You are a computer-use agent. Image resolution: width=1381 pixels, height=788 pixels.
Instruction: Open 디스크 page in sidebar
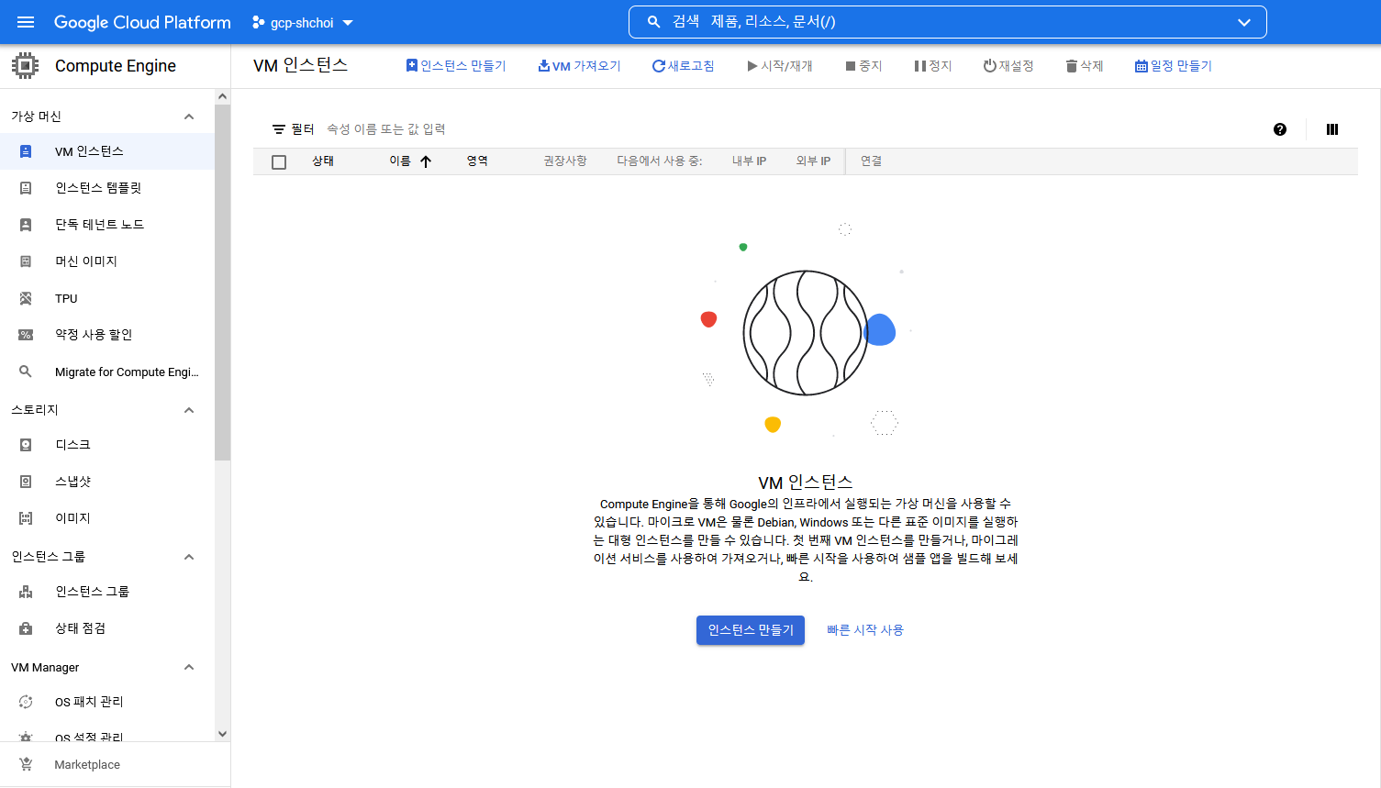coord(107,445)
